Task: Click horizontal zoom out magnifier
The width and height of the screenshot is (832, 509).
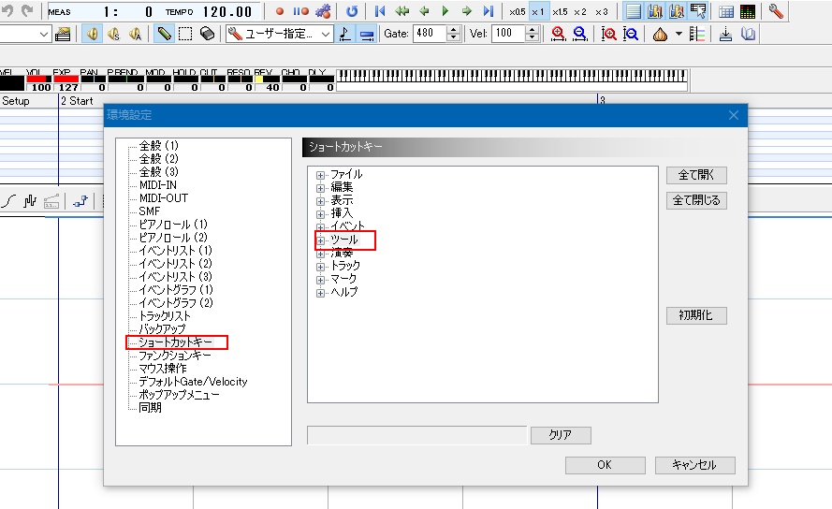Action: click(x=580, y=34)
